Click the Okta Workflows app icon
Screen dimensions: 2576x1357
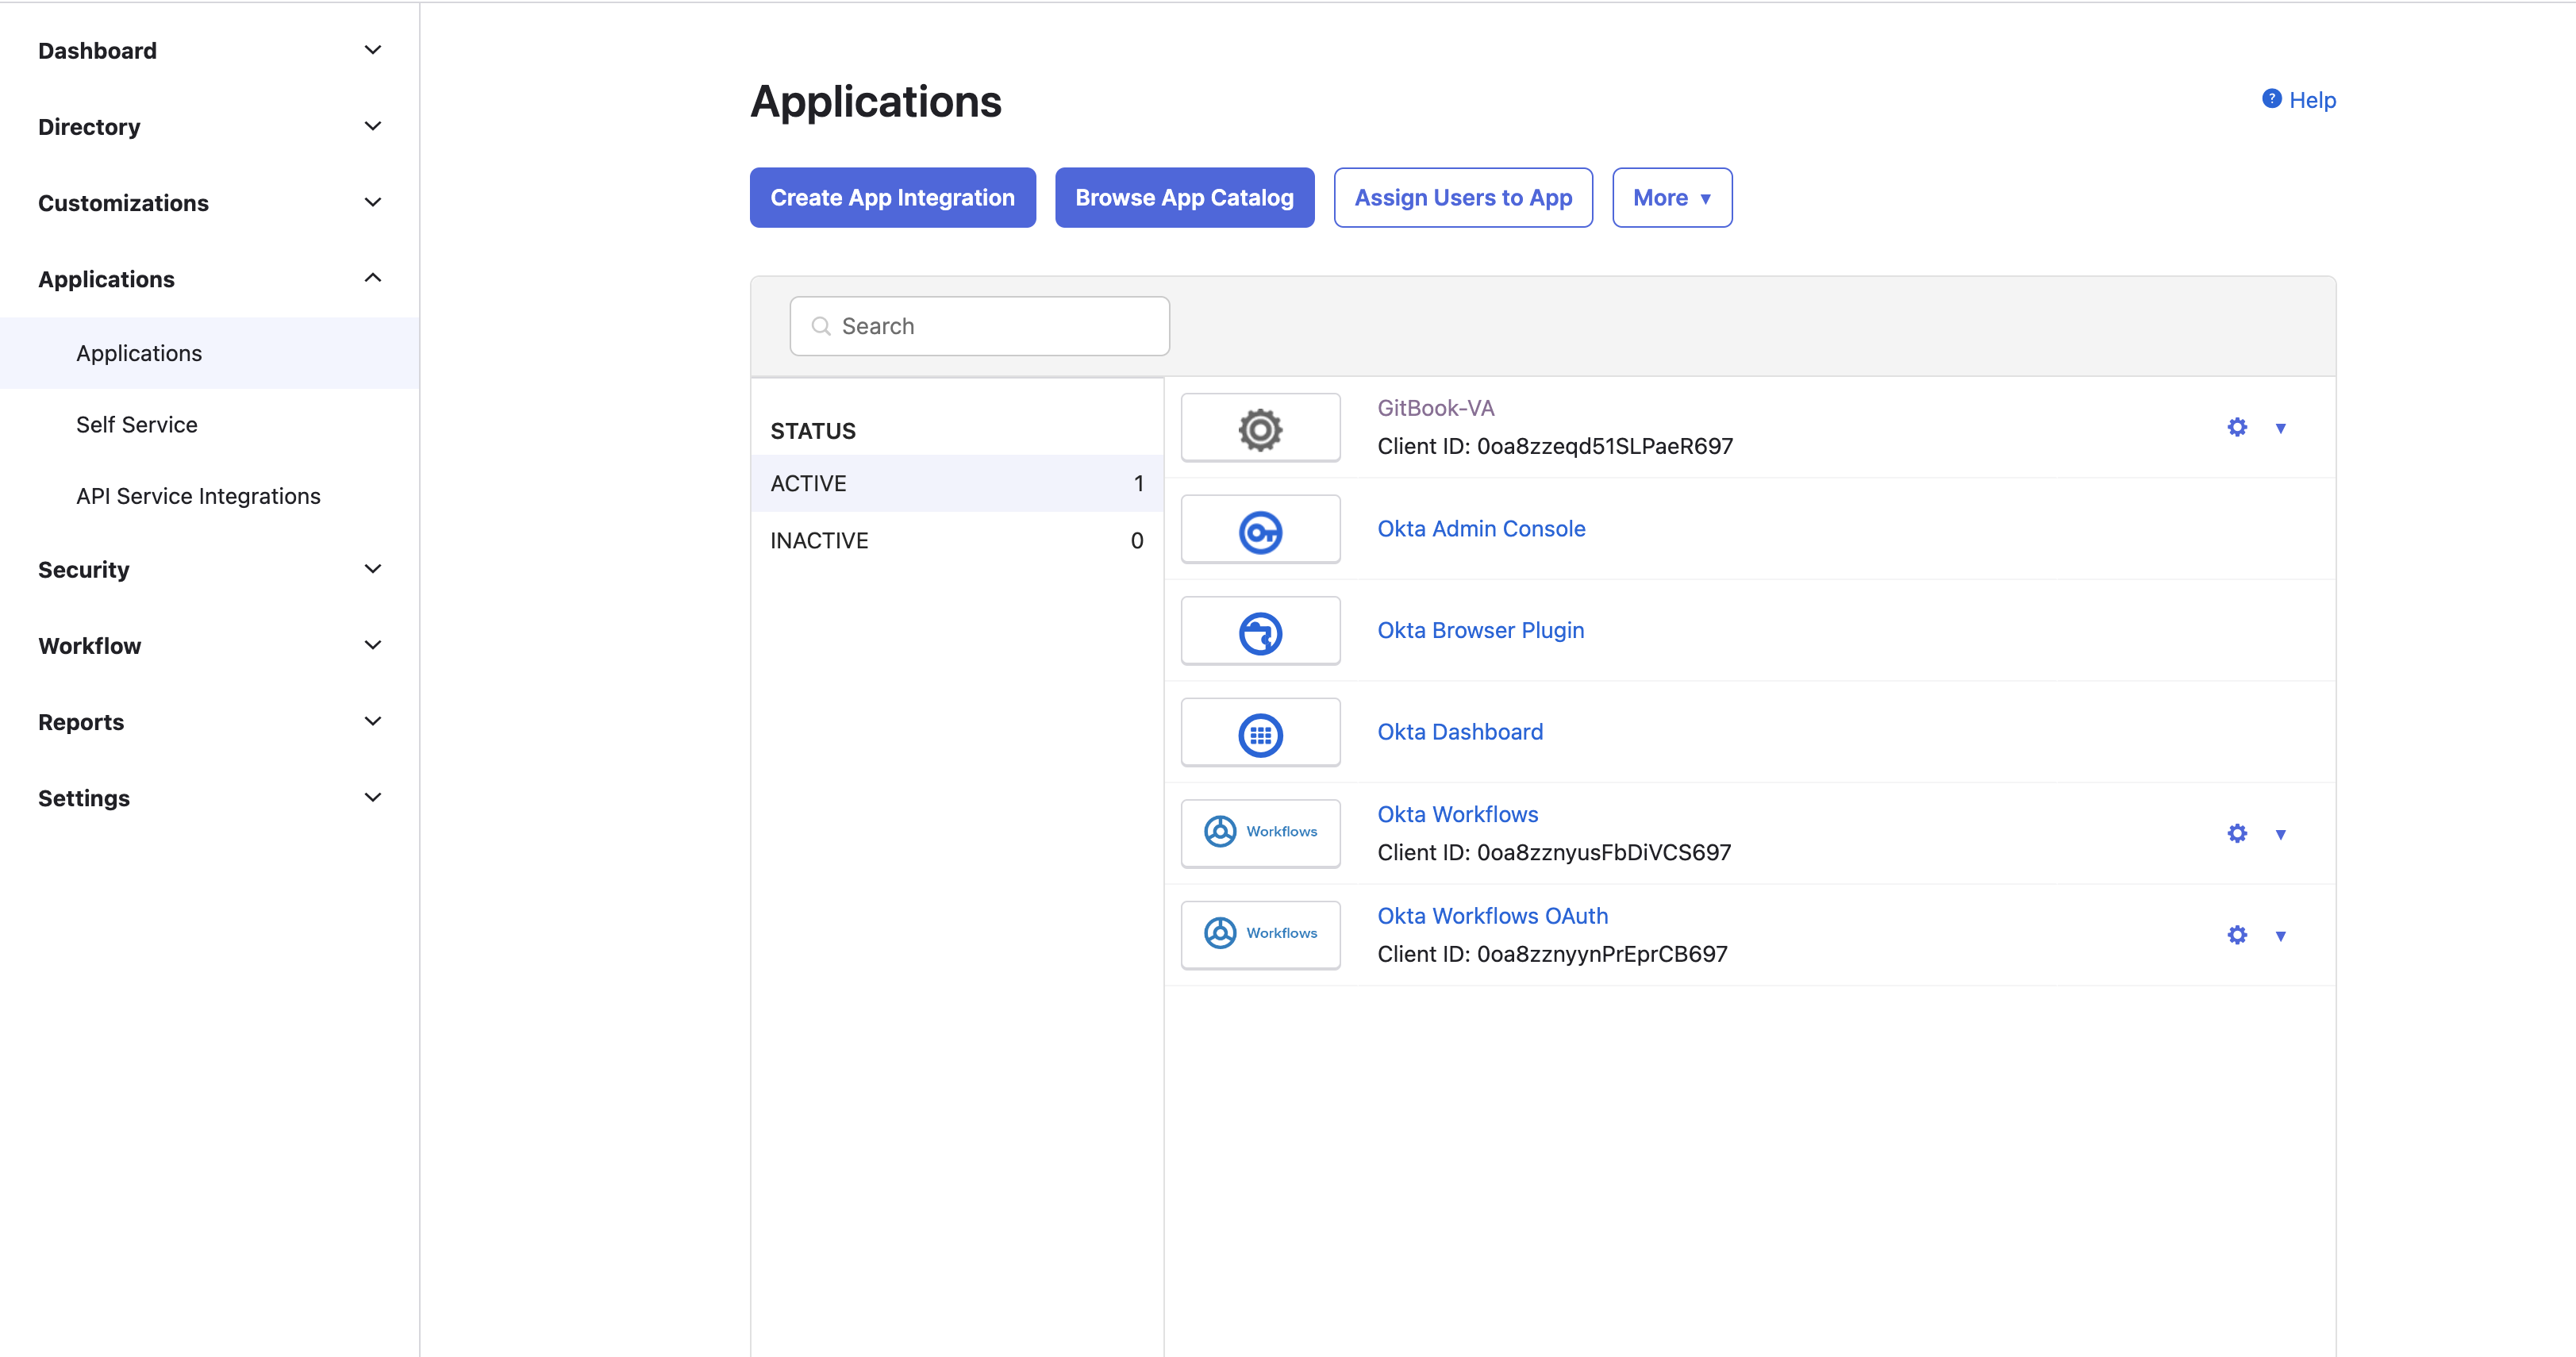click(1260, 832)
